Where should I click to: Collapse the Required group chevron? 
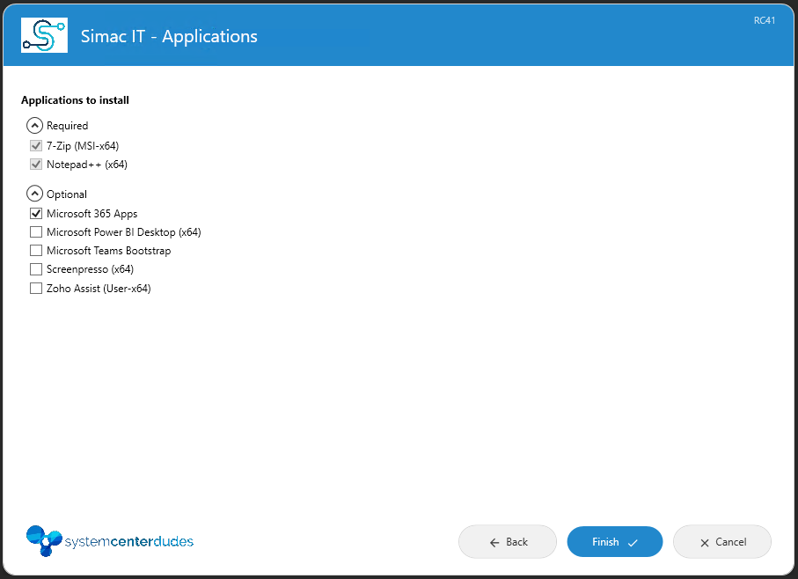tap(34, 125)
